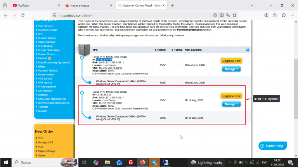298x167 pixels.
Task: Open extensions puzzle icon
Action: [x=275, y=15]
